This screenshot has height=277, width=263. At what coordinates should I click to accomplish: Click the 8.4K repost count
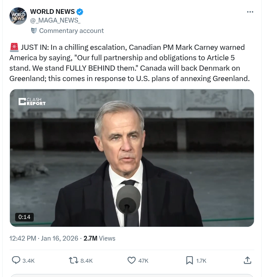[87, 261]
